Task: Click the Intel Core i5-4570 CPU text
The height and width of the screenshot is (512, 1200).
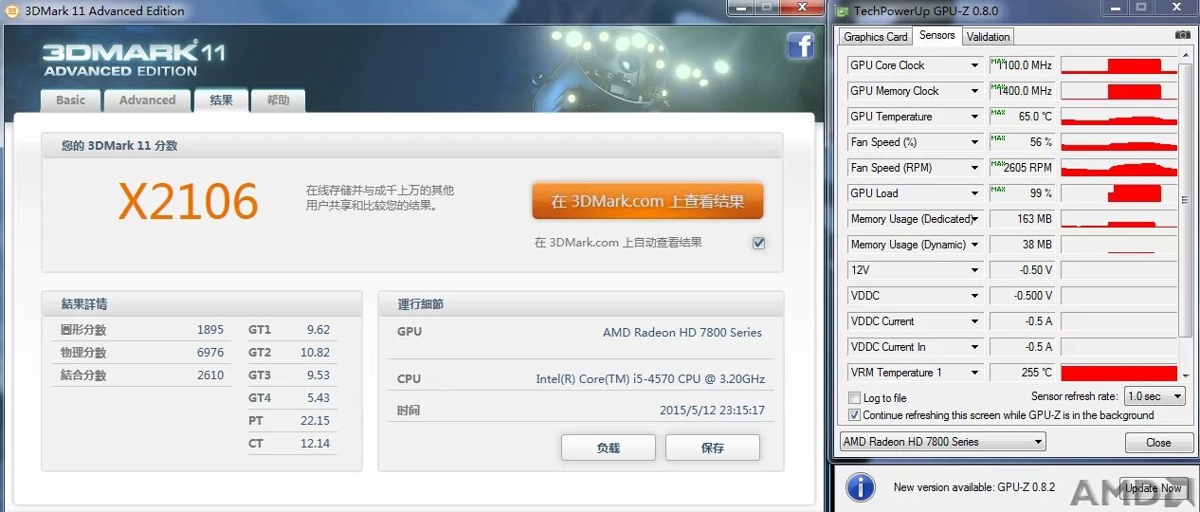Action: point(650,379)
